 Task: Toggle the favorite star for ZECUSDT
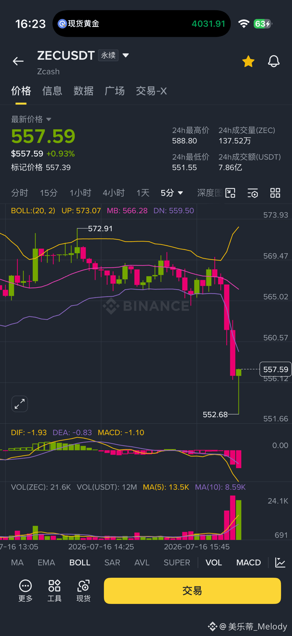click(248, 61)
